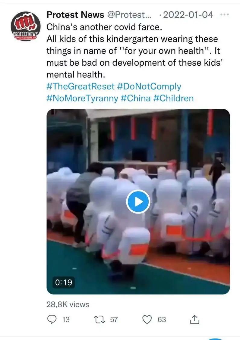Click the 28,8K views count
The width and height of the screenshot is (240, 340).
coord(68,304)
